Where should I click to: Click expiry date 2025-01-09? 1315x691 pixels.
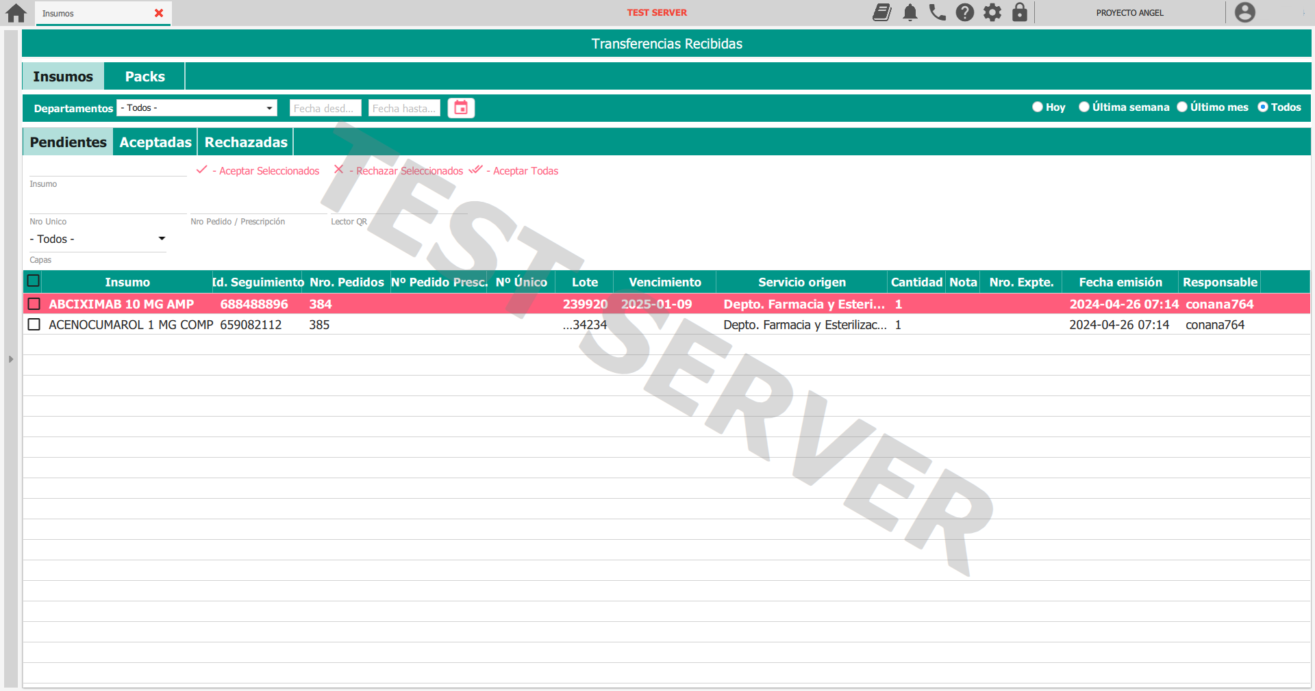coord(656,304)
